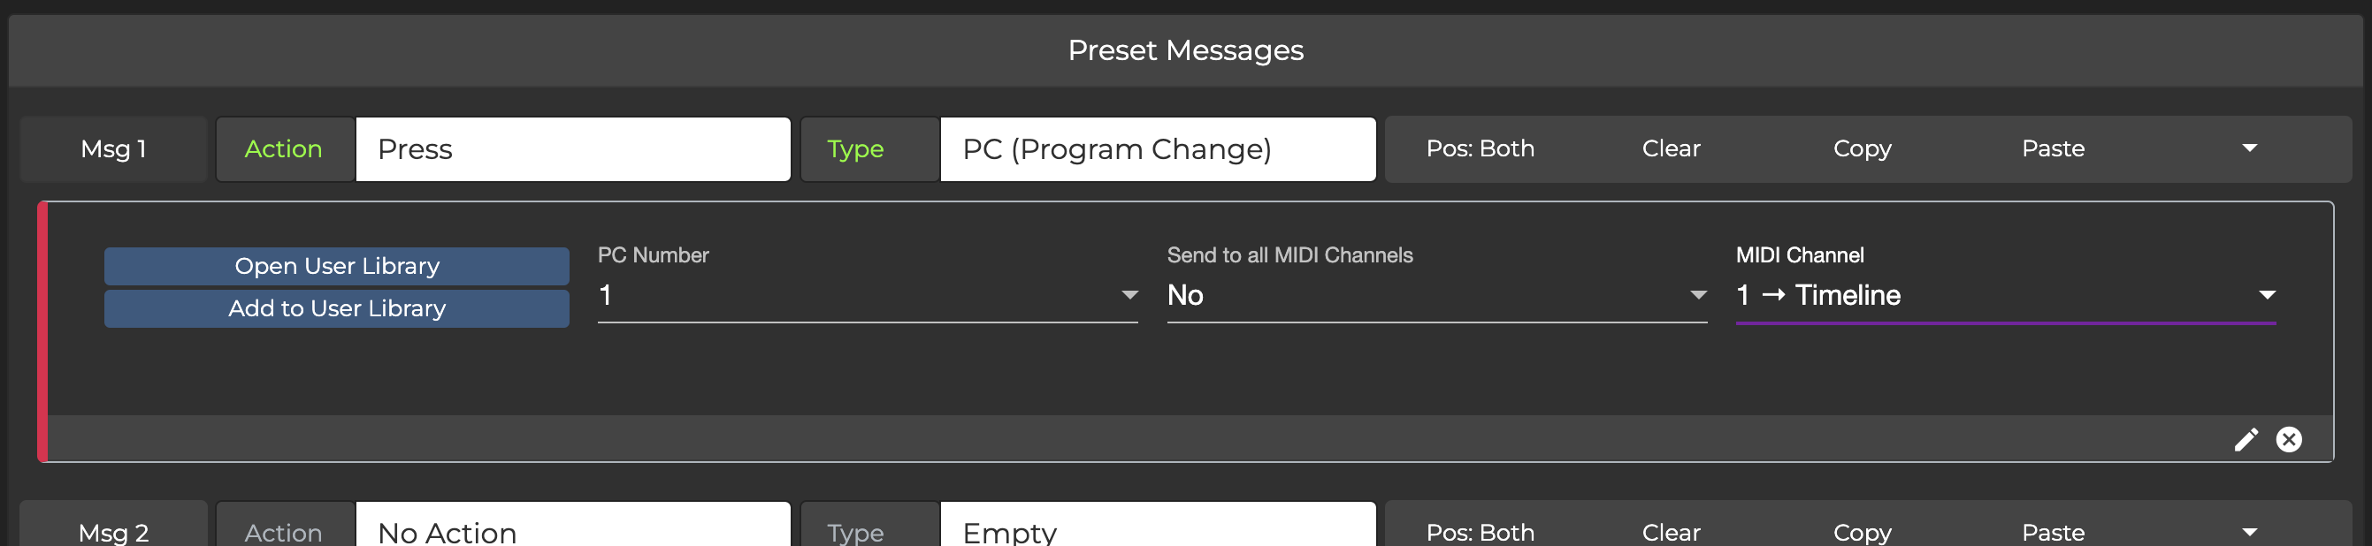Click the circled X remove icon
The height and width of the screenshot is (546, 2372).
pos(2289,439)
